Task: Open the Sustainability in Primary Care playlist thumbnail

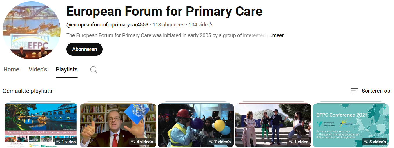Action: tap(41, 125)
